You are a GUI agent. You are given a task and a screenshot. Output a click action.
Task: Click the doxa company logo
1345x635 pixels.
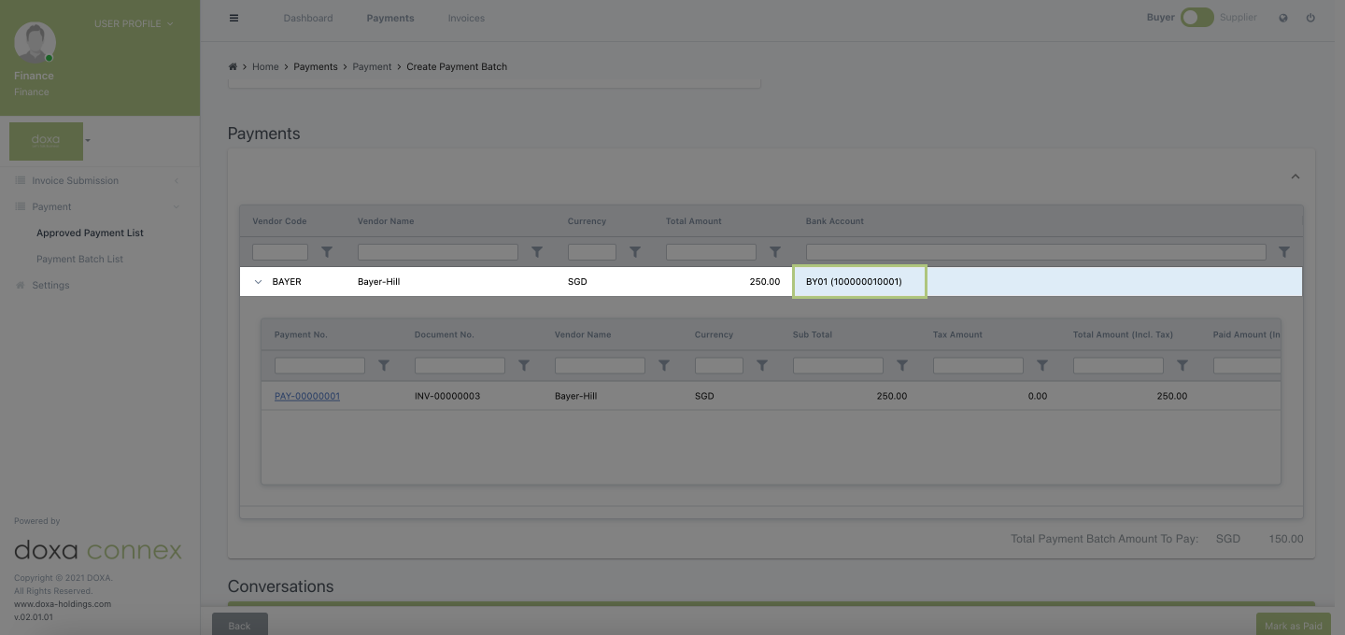pyautogui.click(x=46, y=141)
